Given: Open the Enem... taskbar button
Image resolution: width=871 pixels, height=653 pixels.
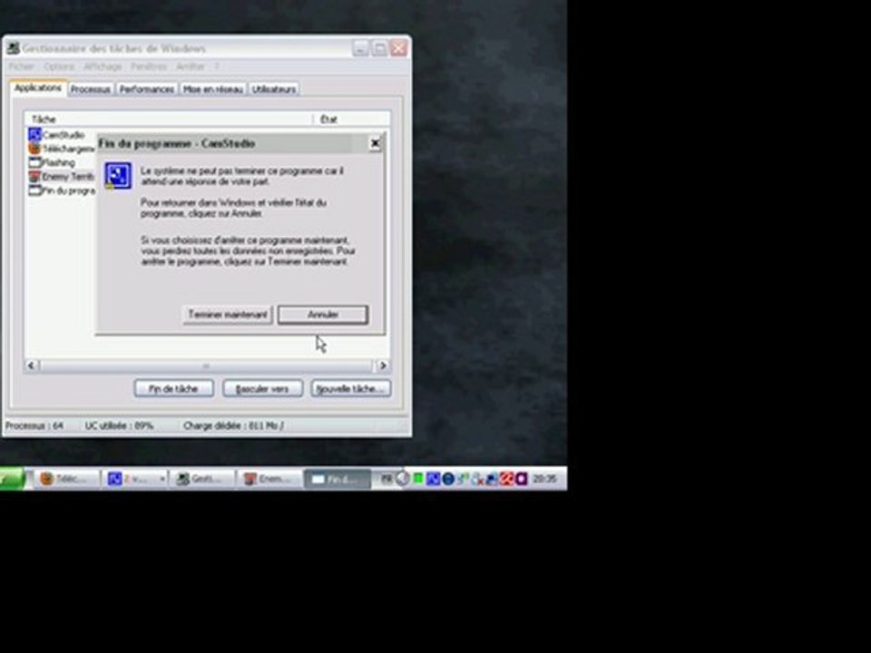Looking at the screenshot, I should pos(270,479).
